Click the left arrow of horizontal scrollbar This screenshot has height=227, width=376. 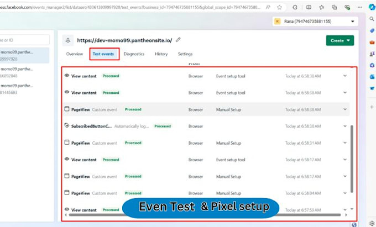pyautogui.click(x=66, y=215)
